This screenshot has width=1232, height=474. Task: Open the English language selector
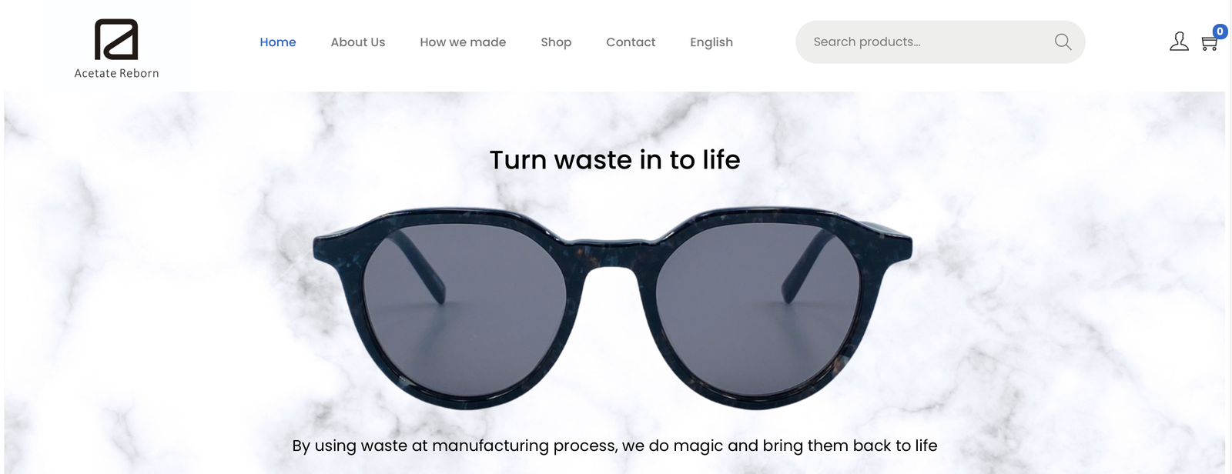tap(711, 42)
